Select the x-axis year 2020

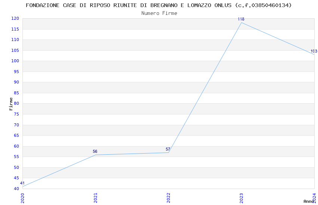pos(22,198)
